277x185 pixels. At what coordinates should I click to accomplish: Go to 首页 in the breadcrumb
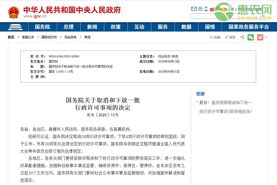pyautogui.click(x=11, y=37)
